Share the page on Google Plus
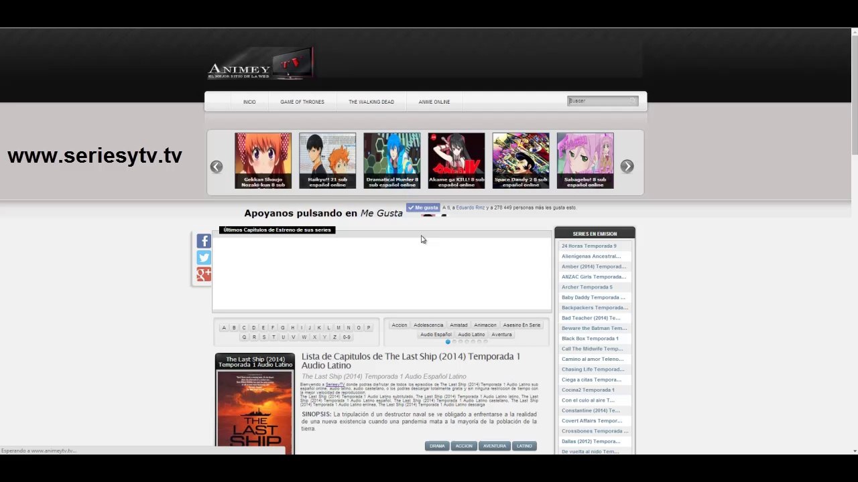 [x=204, y=274]
